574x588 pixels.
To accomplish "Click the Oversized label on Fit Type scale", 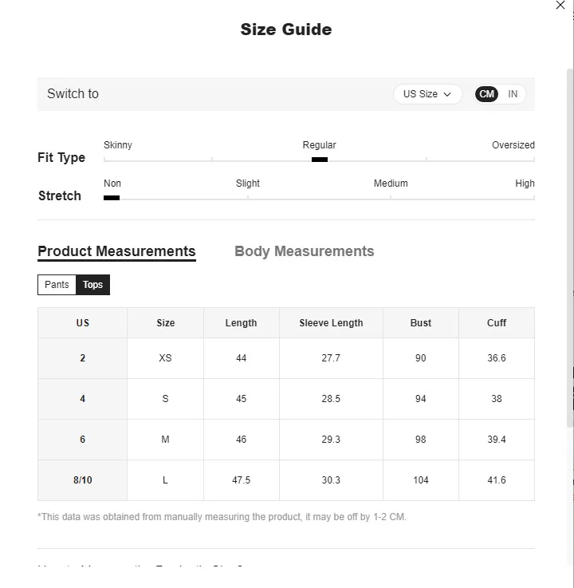I will tap(513, 145).
